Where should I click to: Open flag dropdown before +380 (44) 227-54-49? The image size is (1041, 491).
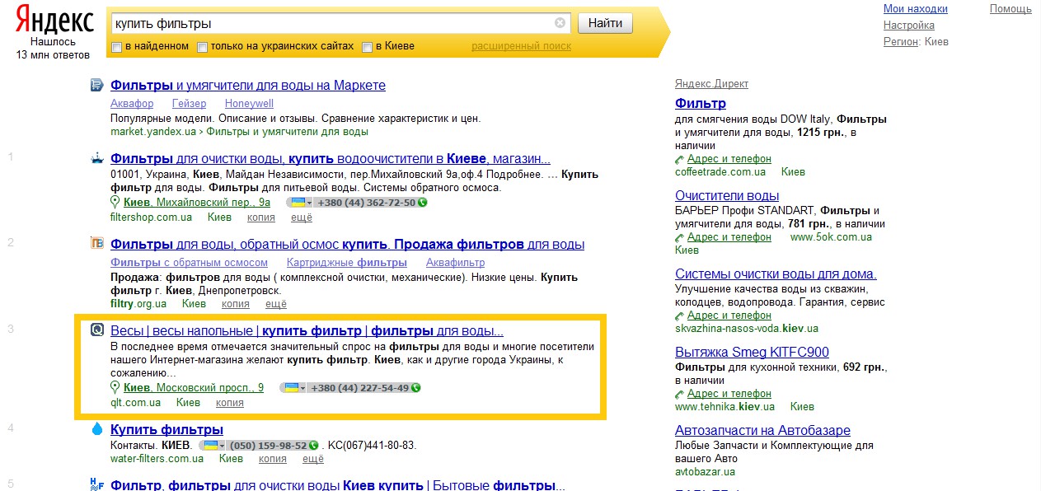coord(293,388)
